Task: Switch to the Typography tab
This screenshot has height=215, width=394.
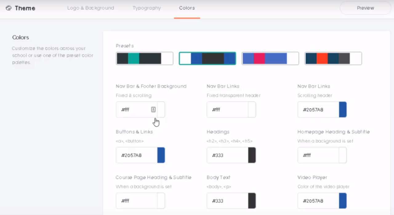Action: (147, 8)
